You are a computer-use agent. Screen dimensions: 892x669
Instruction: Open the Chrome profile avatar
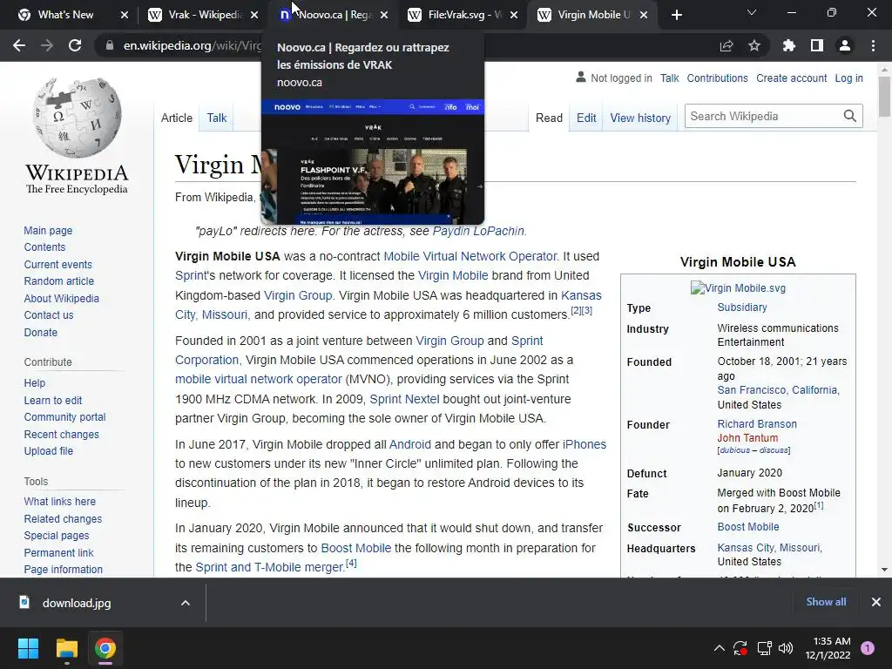coord(845,45)
